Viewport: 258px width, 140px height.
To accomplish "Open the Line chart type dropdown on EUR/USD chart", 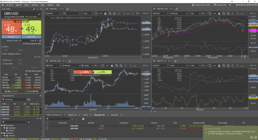I will (87, 14).
